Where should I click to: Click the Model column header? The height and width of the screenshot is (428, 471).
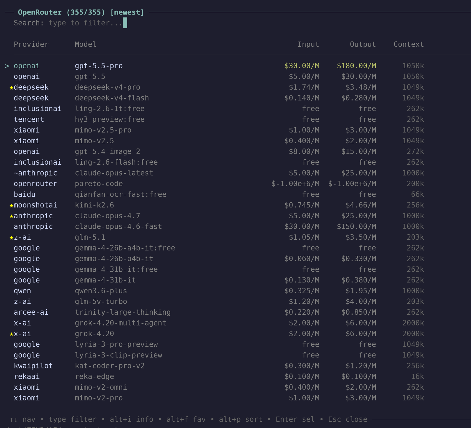(86, 44)
